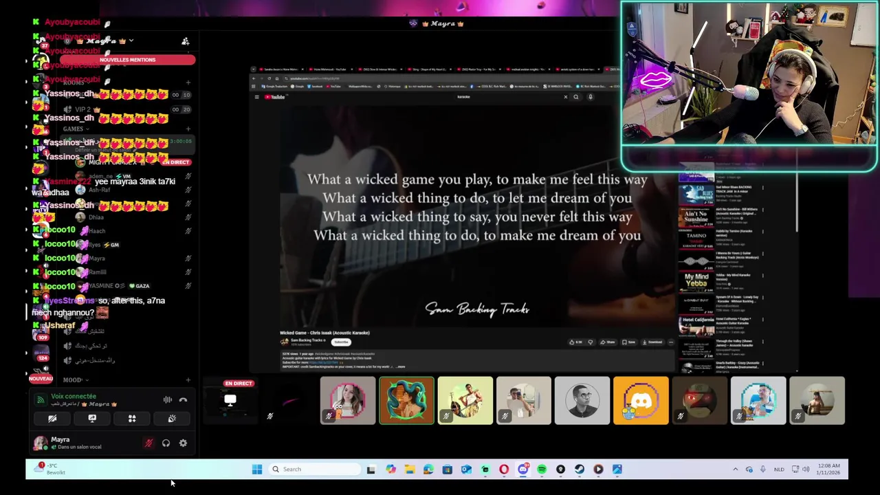The image size is (880, 495).
Task: Click Share under the YouTube video
Action: 608,342
